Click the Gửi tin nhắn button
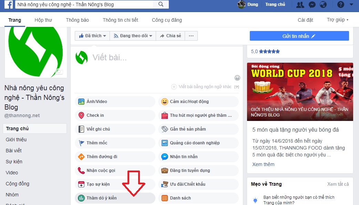Image resolution: width=359 pixels, height=205 pixels. tap(299, 36)
